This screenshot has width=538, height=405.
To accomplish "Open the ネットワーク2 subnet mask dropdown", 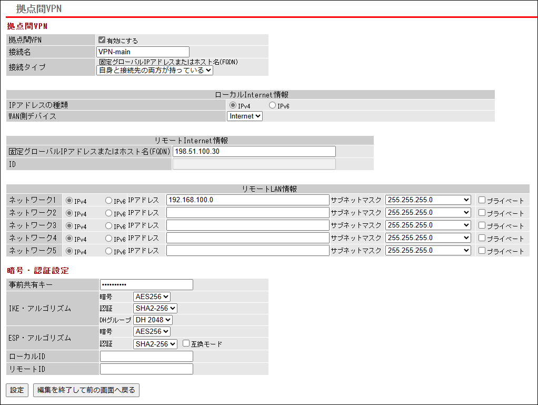I will 428,213.
